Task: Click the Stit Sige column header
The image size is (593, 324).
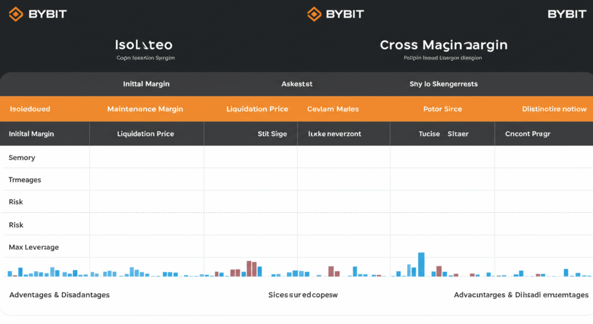Action: [272, 134]
